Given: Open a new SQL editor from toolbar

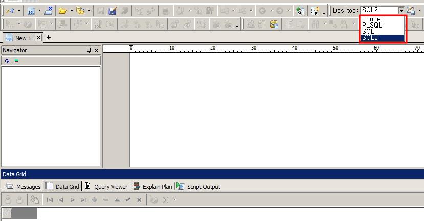Looking at the screenshot, I should [31, 10].
